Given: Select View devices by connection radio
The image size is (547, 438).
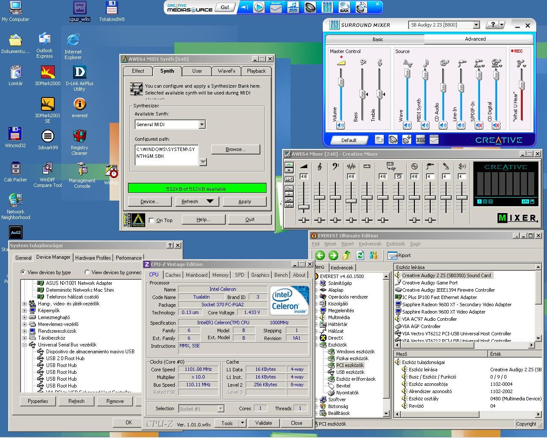Looking at the screenshot, I should (87, 272).
